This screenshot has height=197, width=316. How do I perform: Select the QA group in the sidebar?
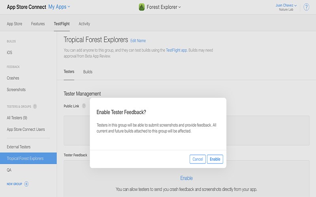click(9, 170)
